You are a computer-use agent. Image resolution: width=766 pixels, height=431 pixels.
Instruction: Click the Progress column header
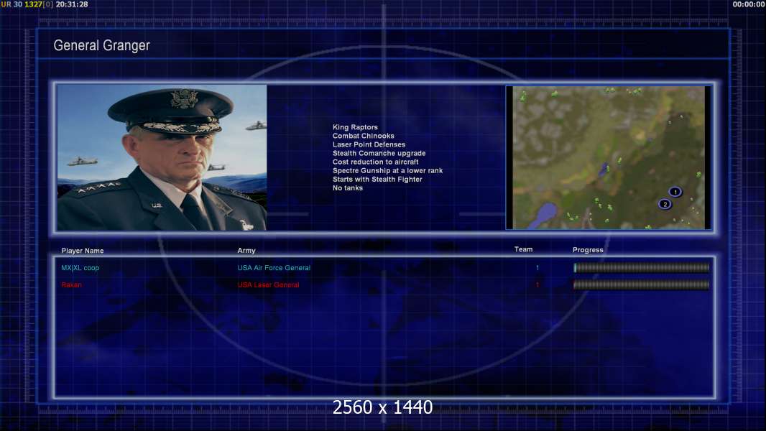click(588, 250)
